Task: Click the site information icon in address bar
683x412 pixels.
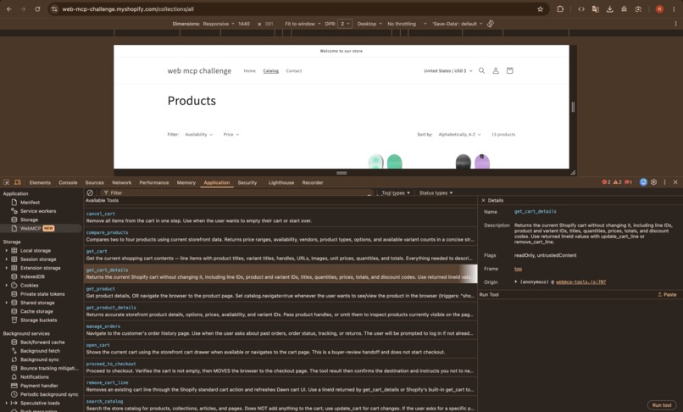Action: 54,8
